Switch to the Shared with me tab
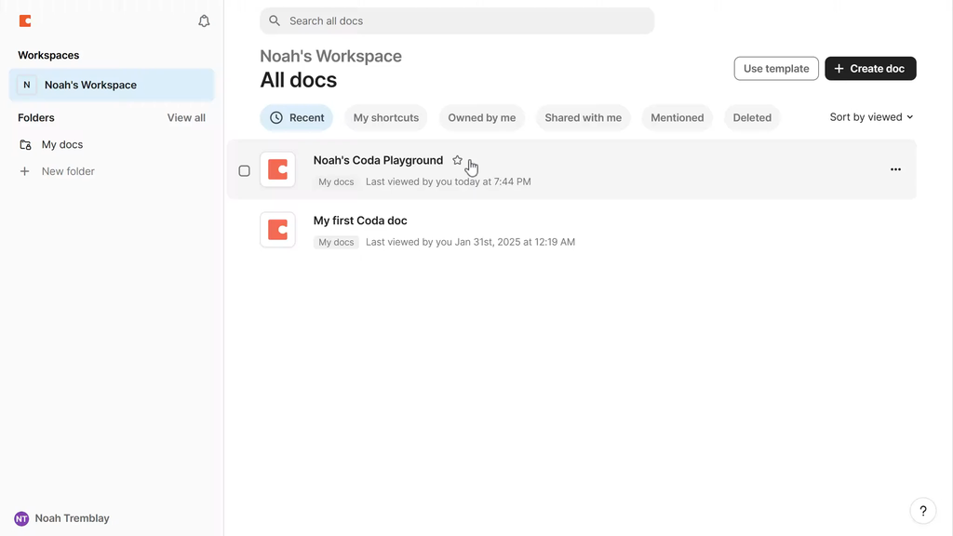Image resolution: width=953 pixels, height=536 pixels. pyautogui.click(x=583, y=118)
